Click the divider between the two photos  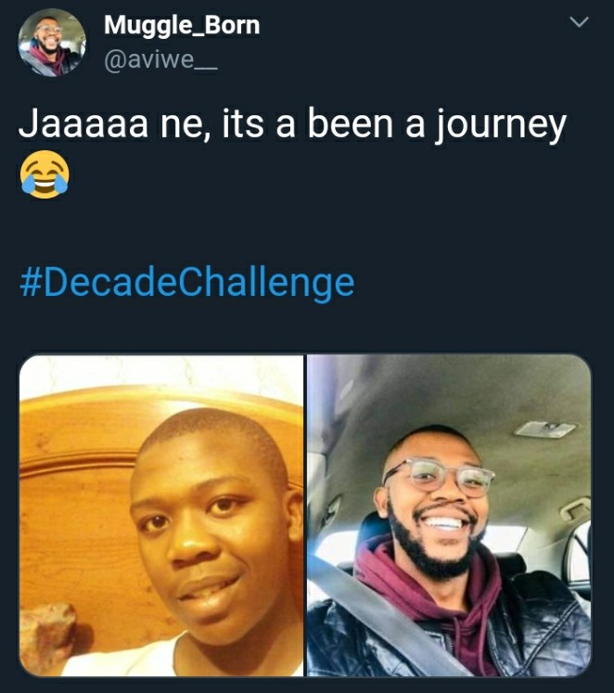pyautogui.click(x=305, y=515)
